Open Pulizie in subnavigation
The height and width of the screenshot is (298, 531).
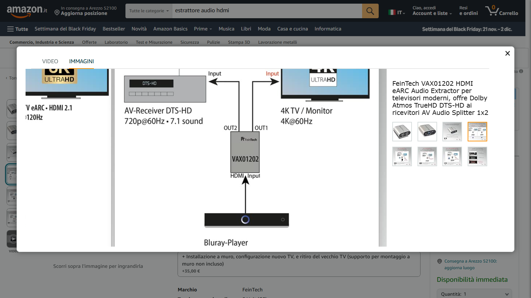point(213,42)
